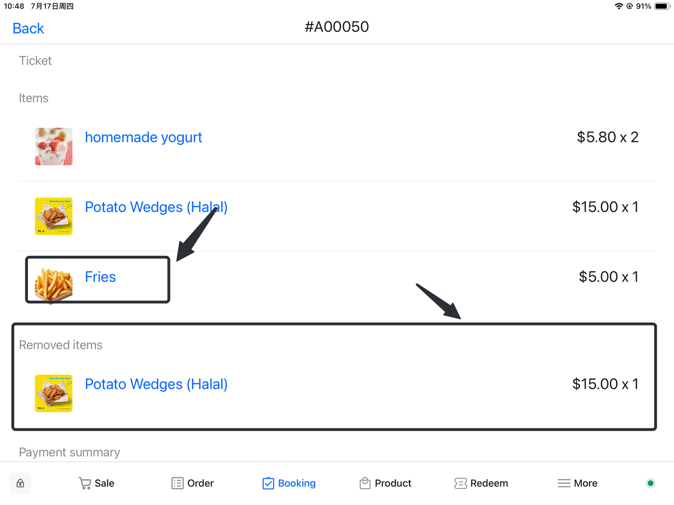Tap the Fries thumbnail image
This screenshot has height=505, width=674.
(54, 285)
